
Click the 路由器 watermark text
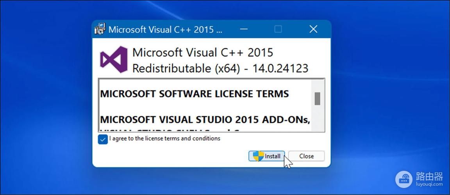click(429, 177)
